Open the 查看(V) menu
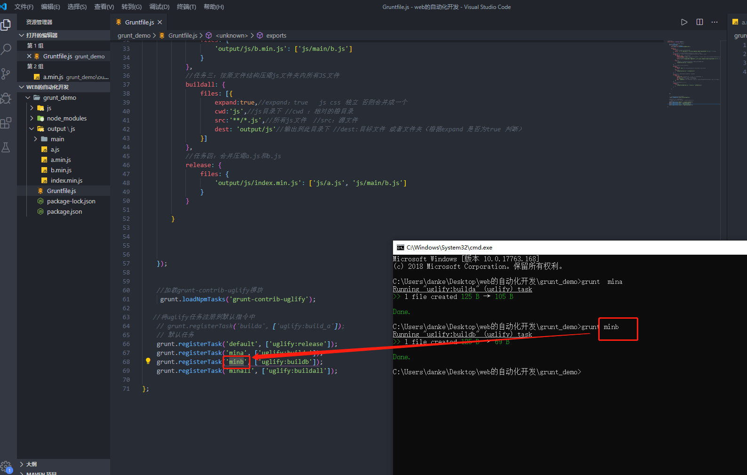747x475 pixels. [x=104, y=7]
